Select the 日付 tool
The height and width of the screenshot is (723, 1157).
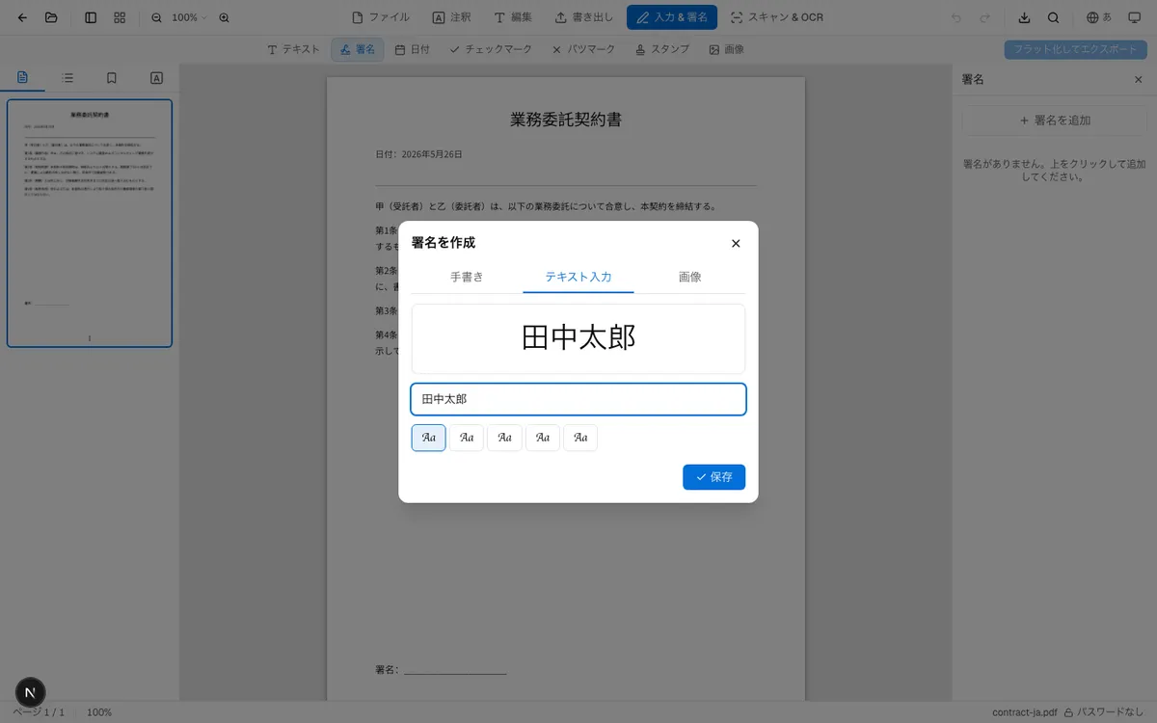pos(413,49)
